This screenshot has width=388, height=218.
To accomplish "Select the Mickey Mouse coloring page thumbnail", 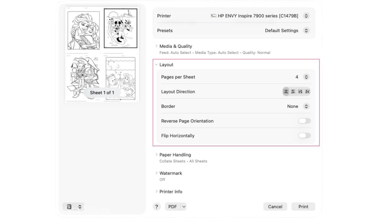I will [121, 28].
